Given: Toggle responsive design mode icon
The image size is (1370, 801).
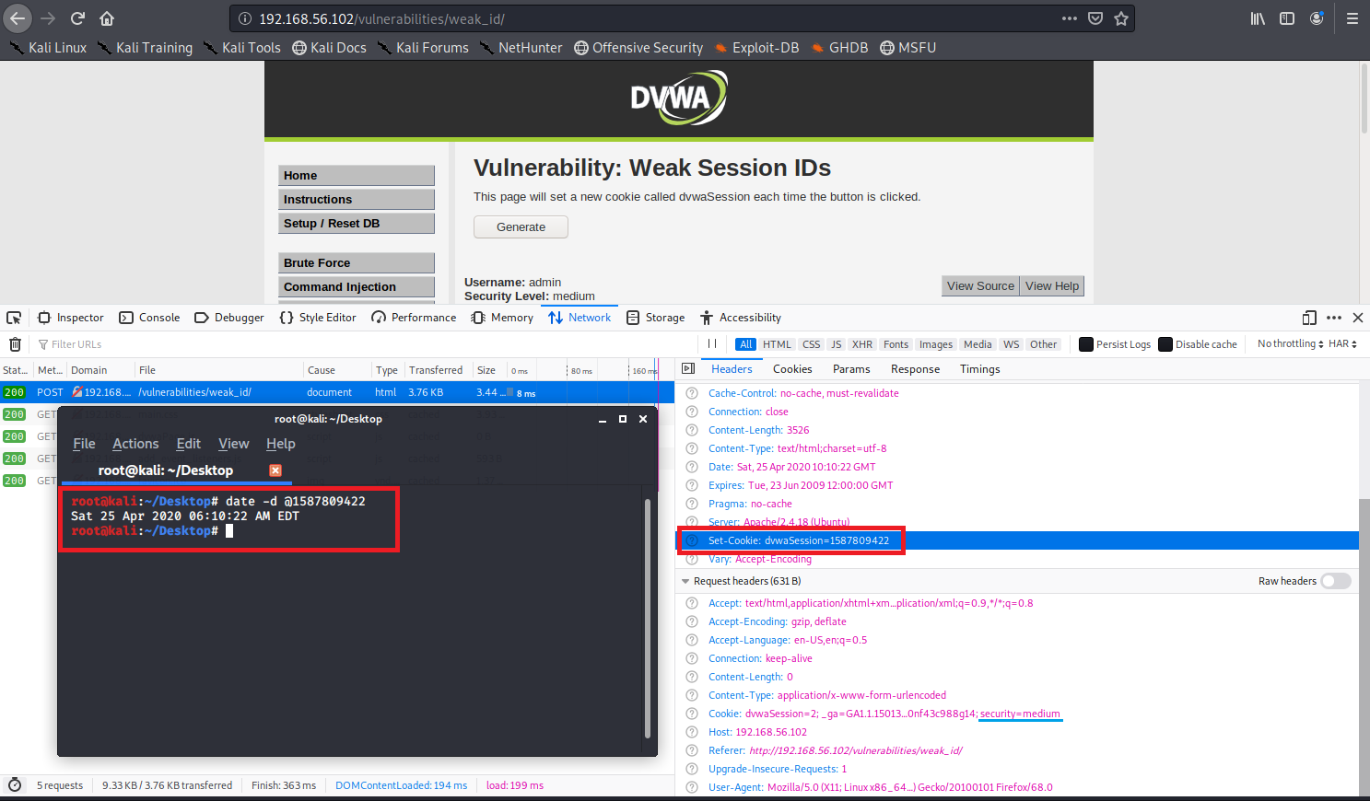Looking at the screenshot, I should [1309, 318].
